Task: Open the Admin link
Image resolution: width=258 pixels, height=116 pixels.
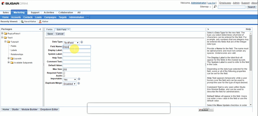Action: 236,3
